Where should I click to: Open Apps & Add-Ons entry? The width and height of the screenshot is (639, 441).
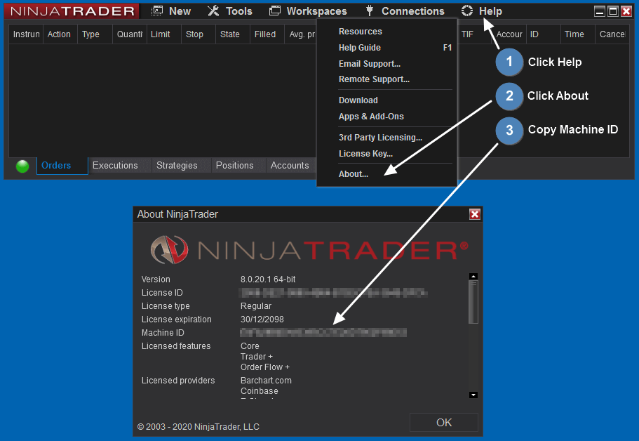[x=371, y=117]
